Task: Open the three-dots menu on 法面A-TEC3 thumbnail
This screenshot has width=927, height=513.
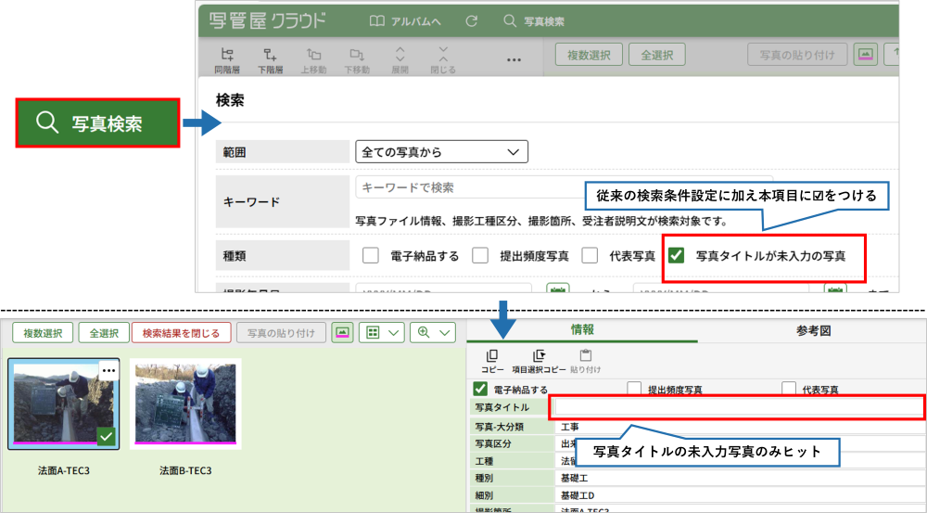Action: (108, 370)
